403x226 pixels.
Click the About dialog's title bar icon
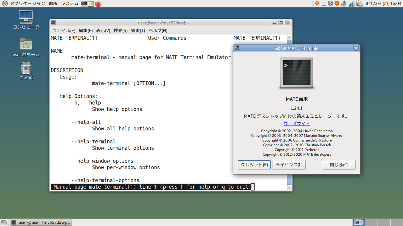point(238,48)
